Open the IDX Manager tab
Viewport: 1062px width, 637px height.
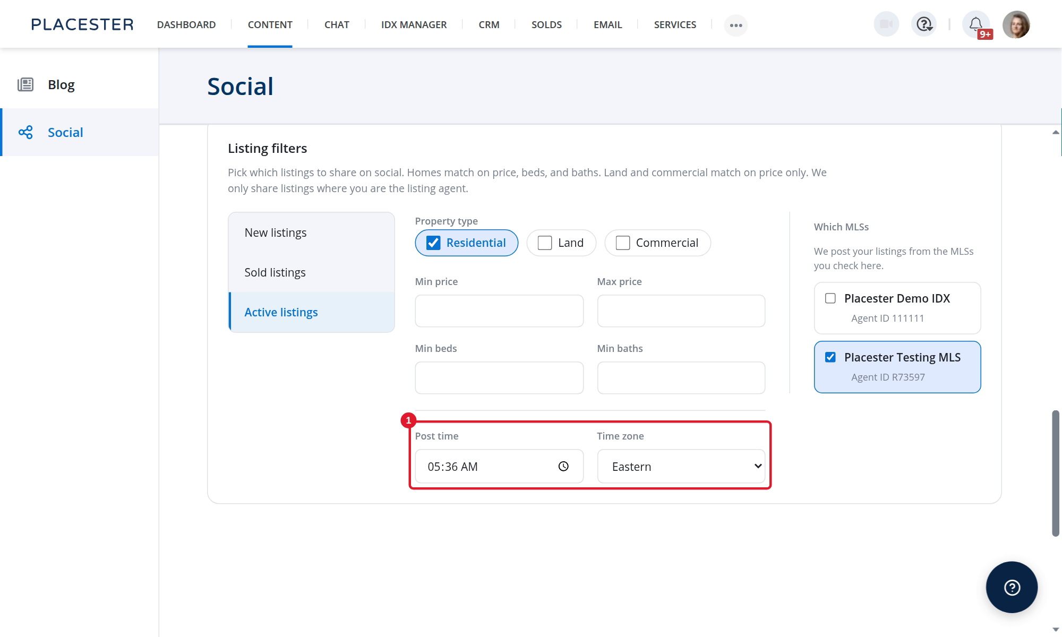coord(414,24)
